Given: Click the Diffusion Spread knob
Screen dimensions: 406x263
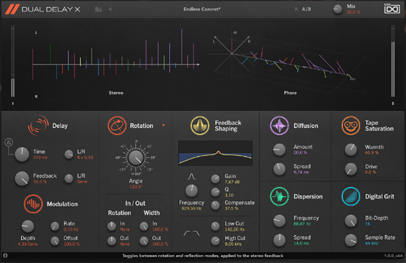Looking at the screenshot, I should [x=280, y=169].
